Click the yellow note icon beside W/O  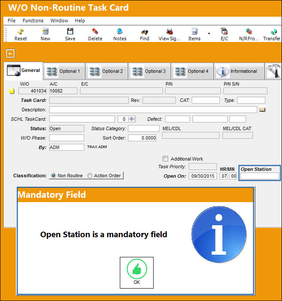pos(12,91)
